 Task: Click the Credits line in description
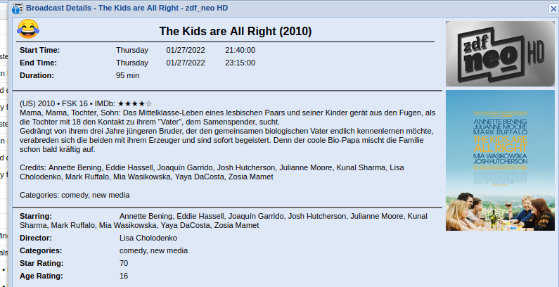coord(212,172)
